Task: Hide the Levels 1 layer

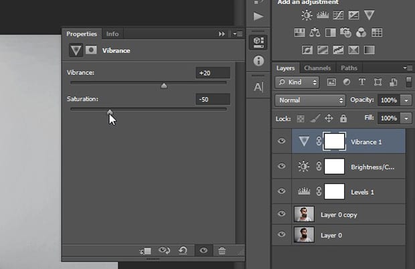Action: 282,191
